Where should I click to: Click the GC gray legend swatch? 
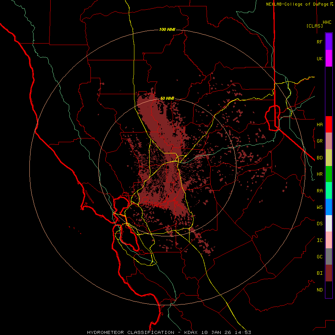tap(329, 256)
